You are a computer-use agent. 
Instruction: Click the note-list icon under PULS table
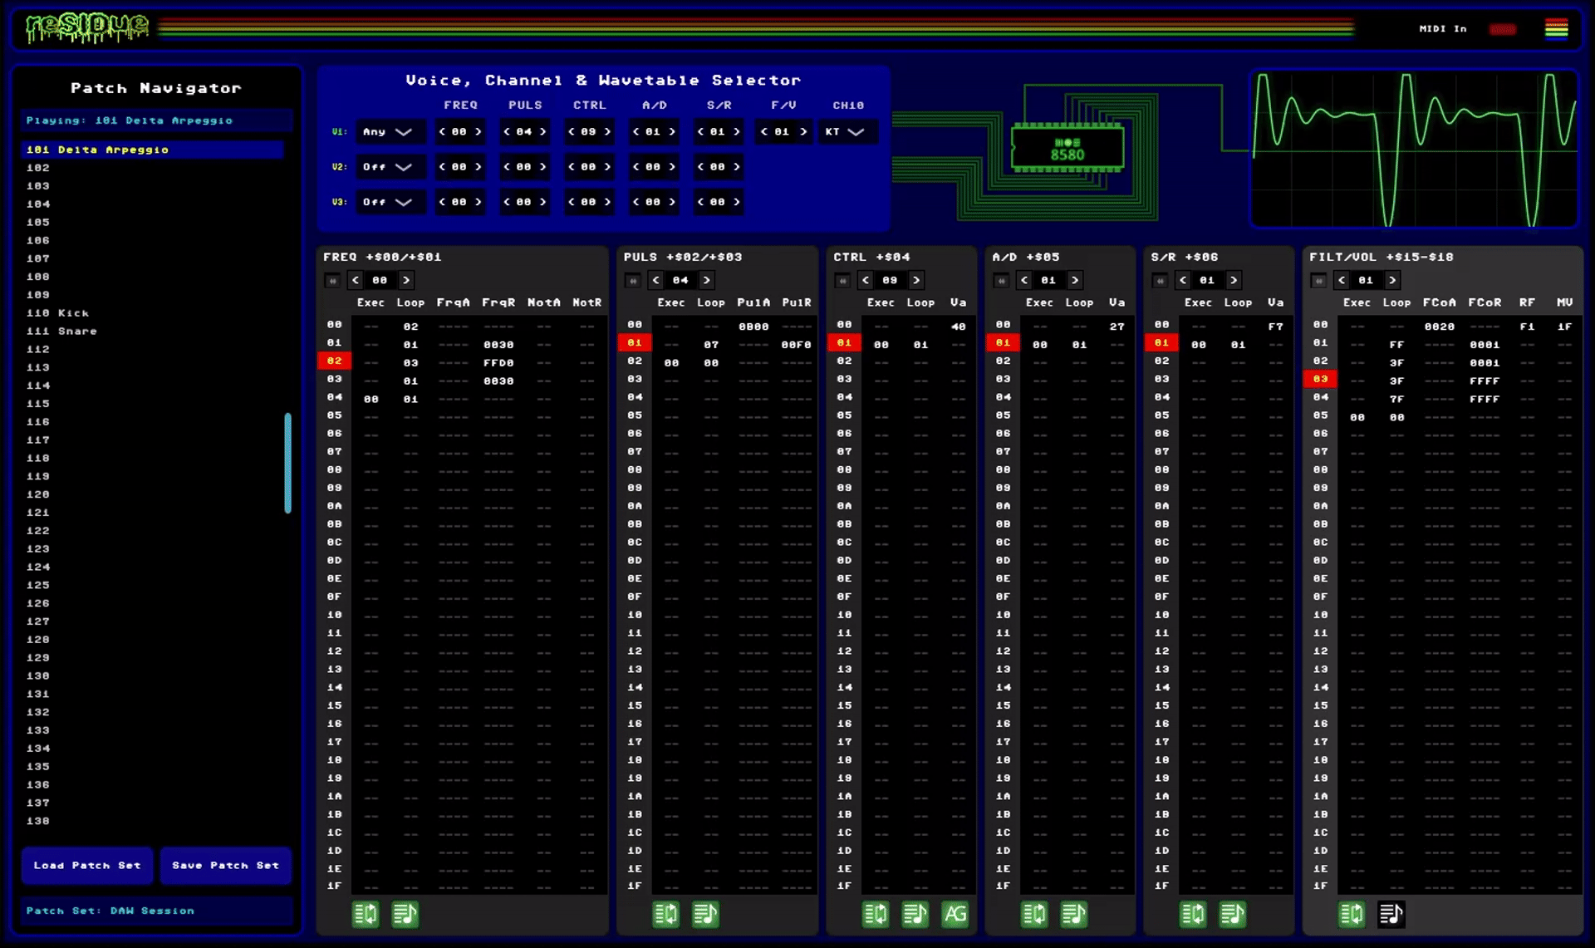(705, 915)
